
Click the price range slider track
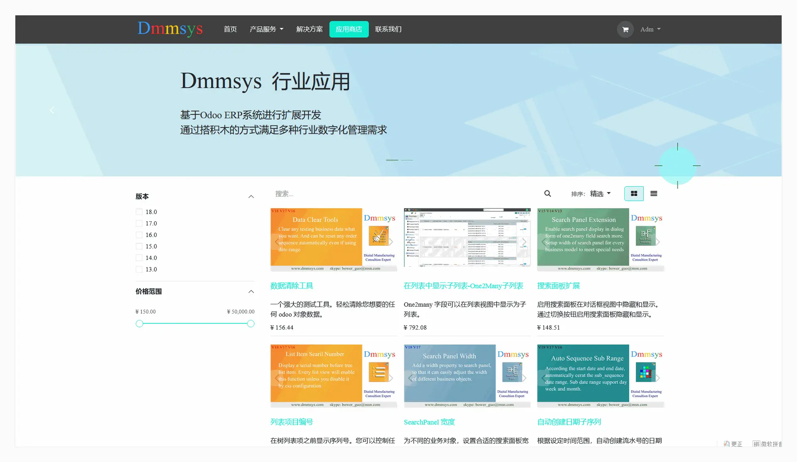(x=195, y=324)
